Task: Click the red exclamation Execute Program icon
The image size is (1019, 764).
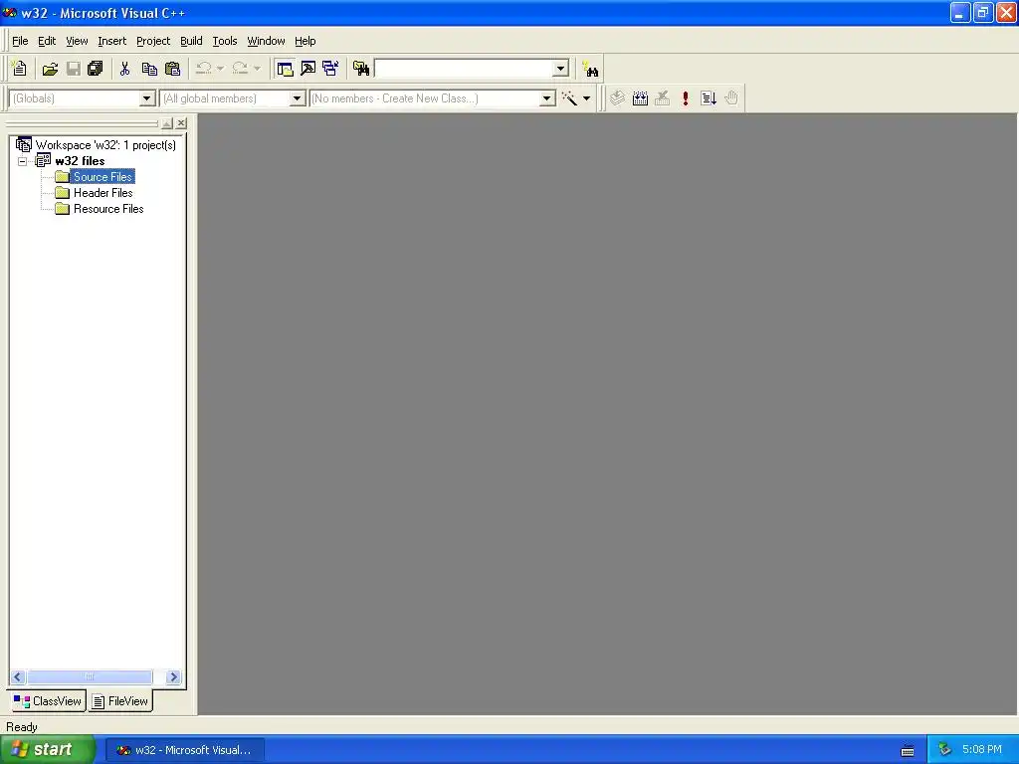Action: click(685, 98)
